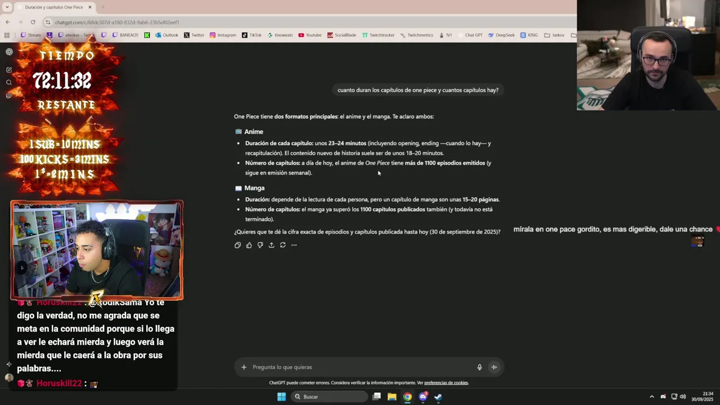Open a new browser tab
This screenshot has width=720, height=405.
(x=102, y=7)
